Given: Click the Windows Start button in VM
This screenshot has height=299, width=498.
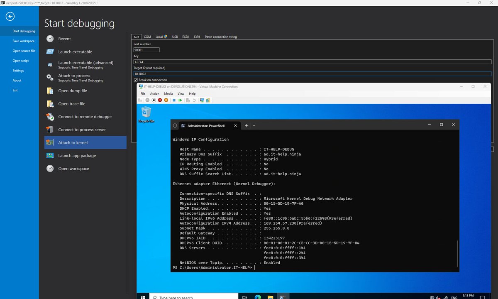Looking at the screenshot, I should pyautogui.click(x=143, y=297).
